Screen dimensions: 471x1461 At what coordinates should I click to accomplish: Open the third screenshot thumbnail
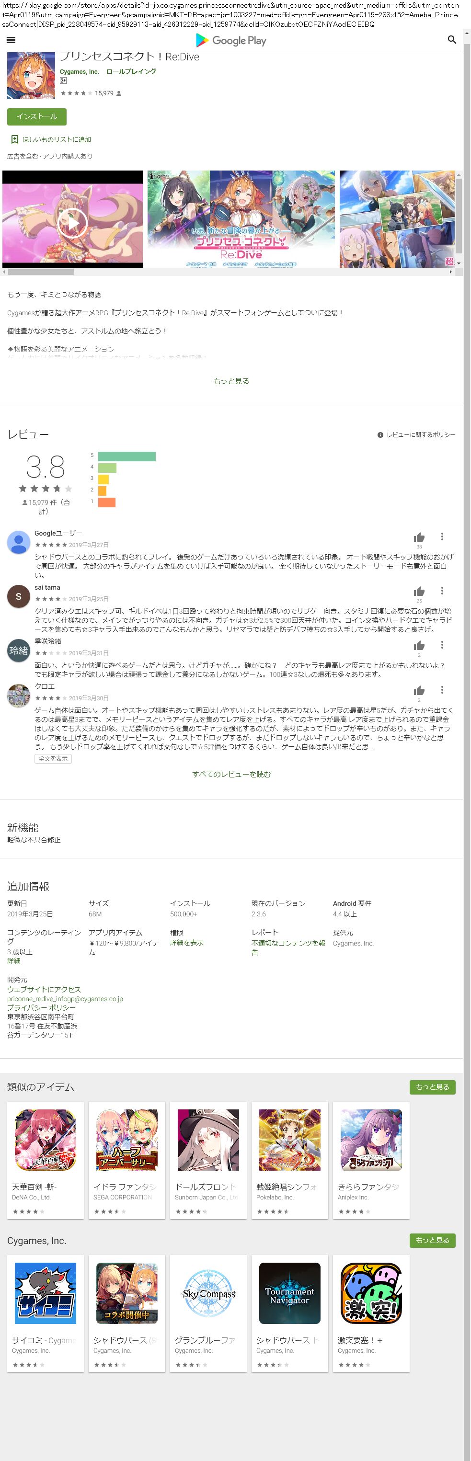tap(397, 219)
